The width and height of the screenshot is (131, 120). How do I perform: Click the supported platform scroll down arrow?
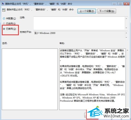pyautogui.click(x=126, y=38)
